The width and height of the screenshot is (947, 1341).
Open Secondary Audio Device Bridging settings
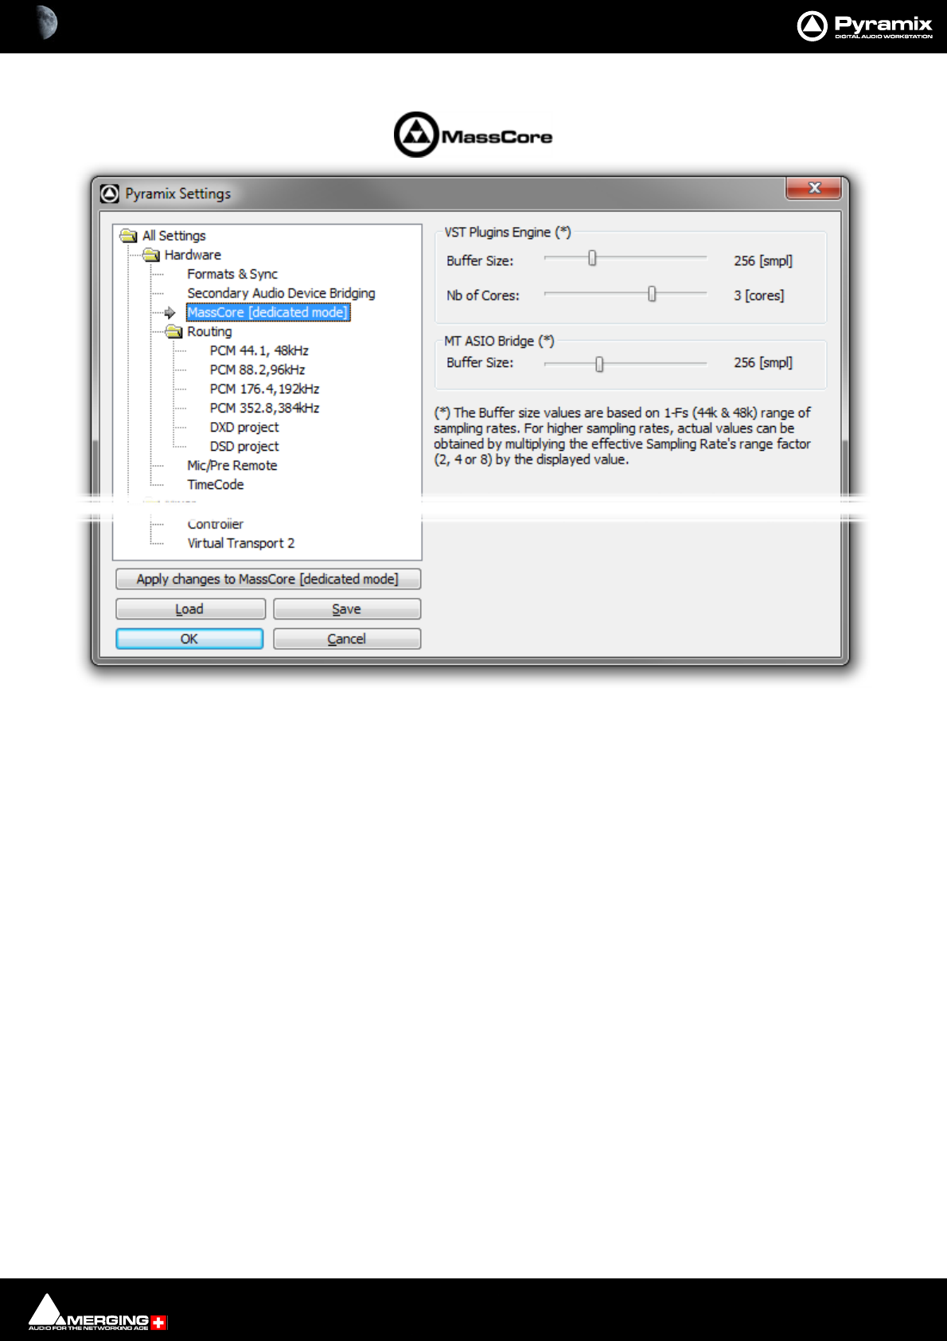point(281,293)
